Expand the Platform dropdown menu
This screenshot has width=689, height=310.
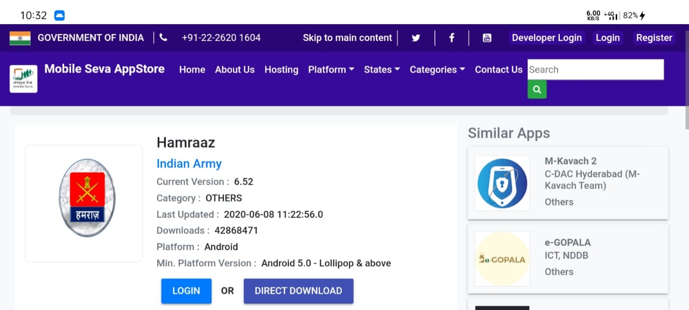coord(331,69)
